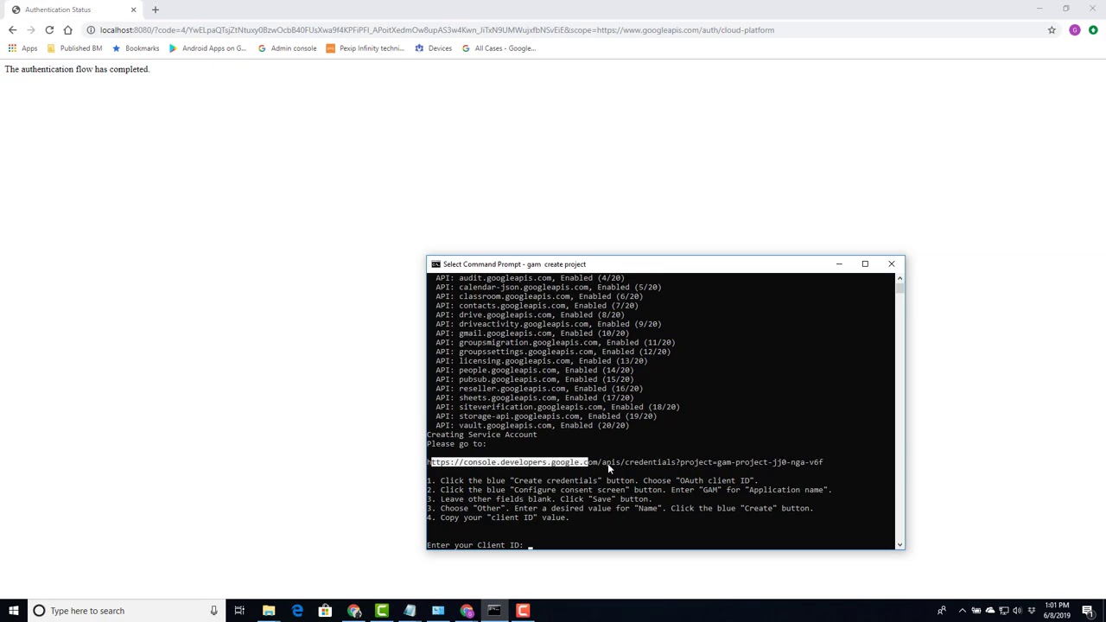Open Microsoft Store from the taskbar

[x=325, y=611]
